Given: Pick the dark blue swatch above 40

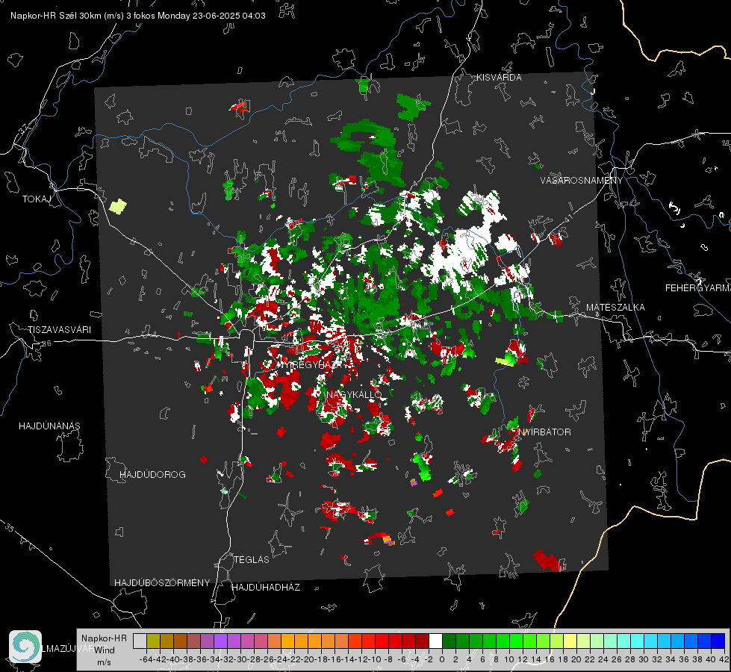Looking at the screenshot, I should point(718,641).
